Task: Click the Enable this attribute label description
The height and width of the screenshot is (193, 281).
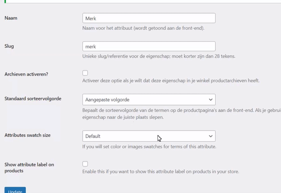Action: [x=160, y=171]
